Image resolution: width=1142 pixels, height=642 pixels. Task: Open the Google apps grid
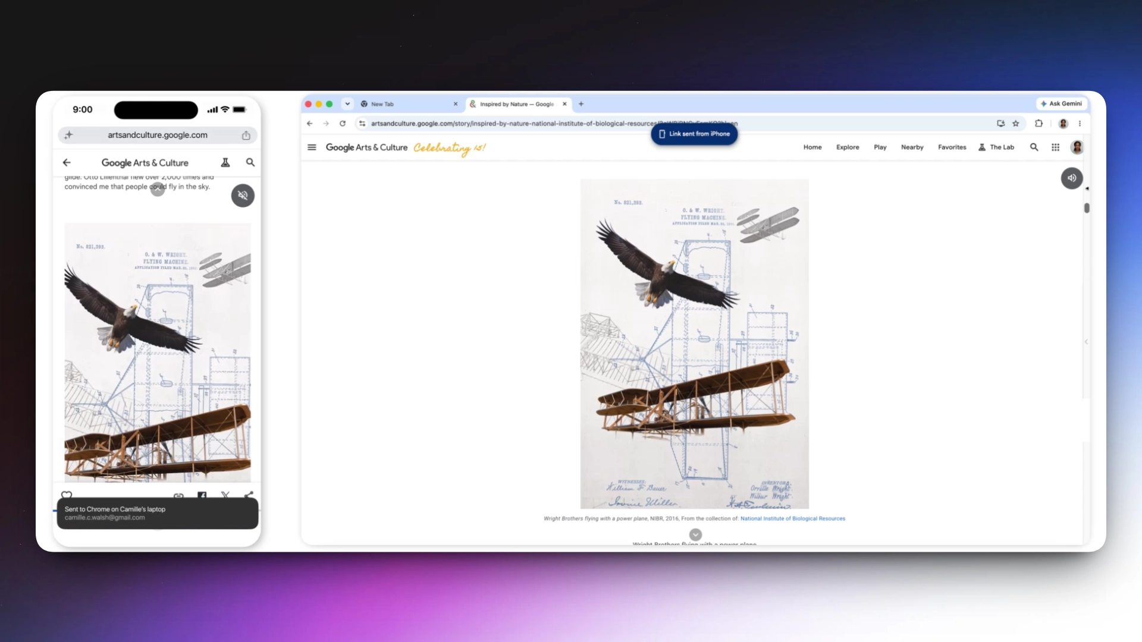[1056, 147]
